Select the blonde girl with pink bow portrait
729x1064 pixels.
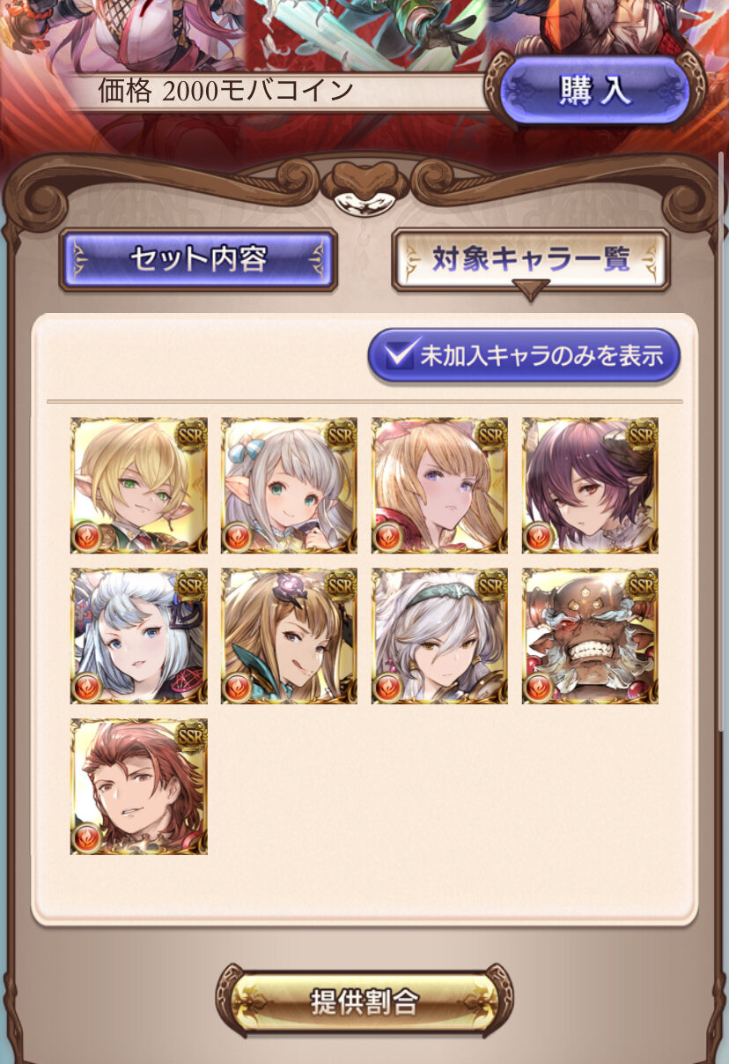coord(439,486)
